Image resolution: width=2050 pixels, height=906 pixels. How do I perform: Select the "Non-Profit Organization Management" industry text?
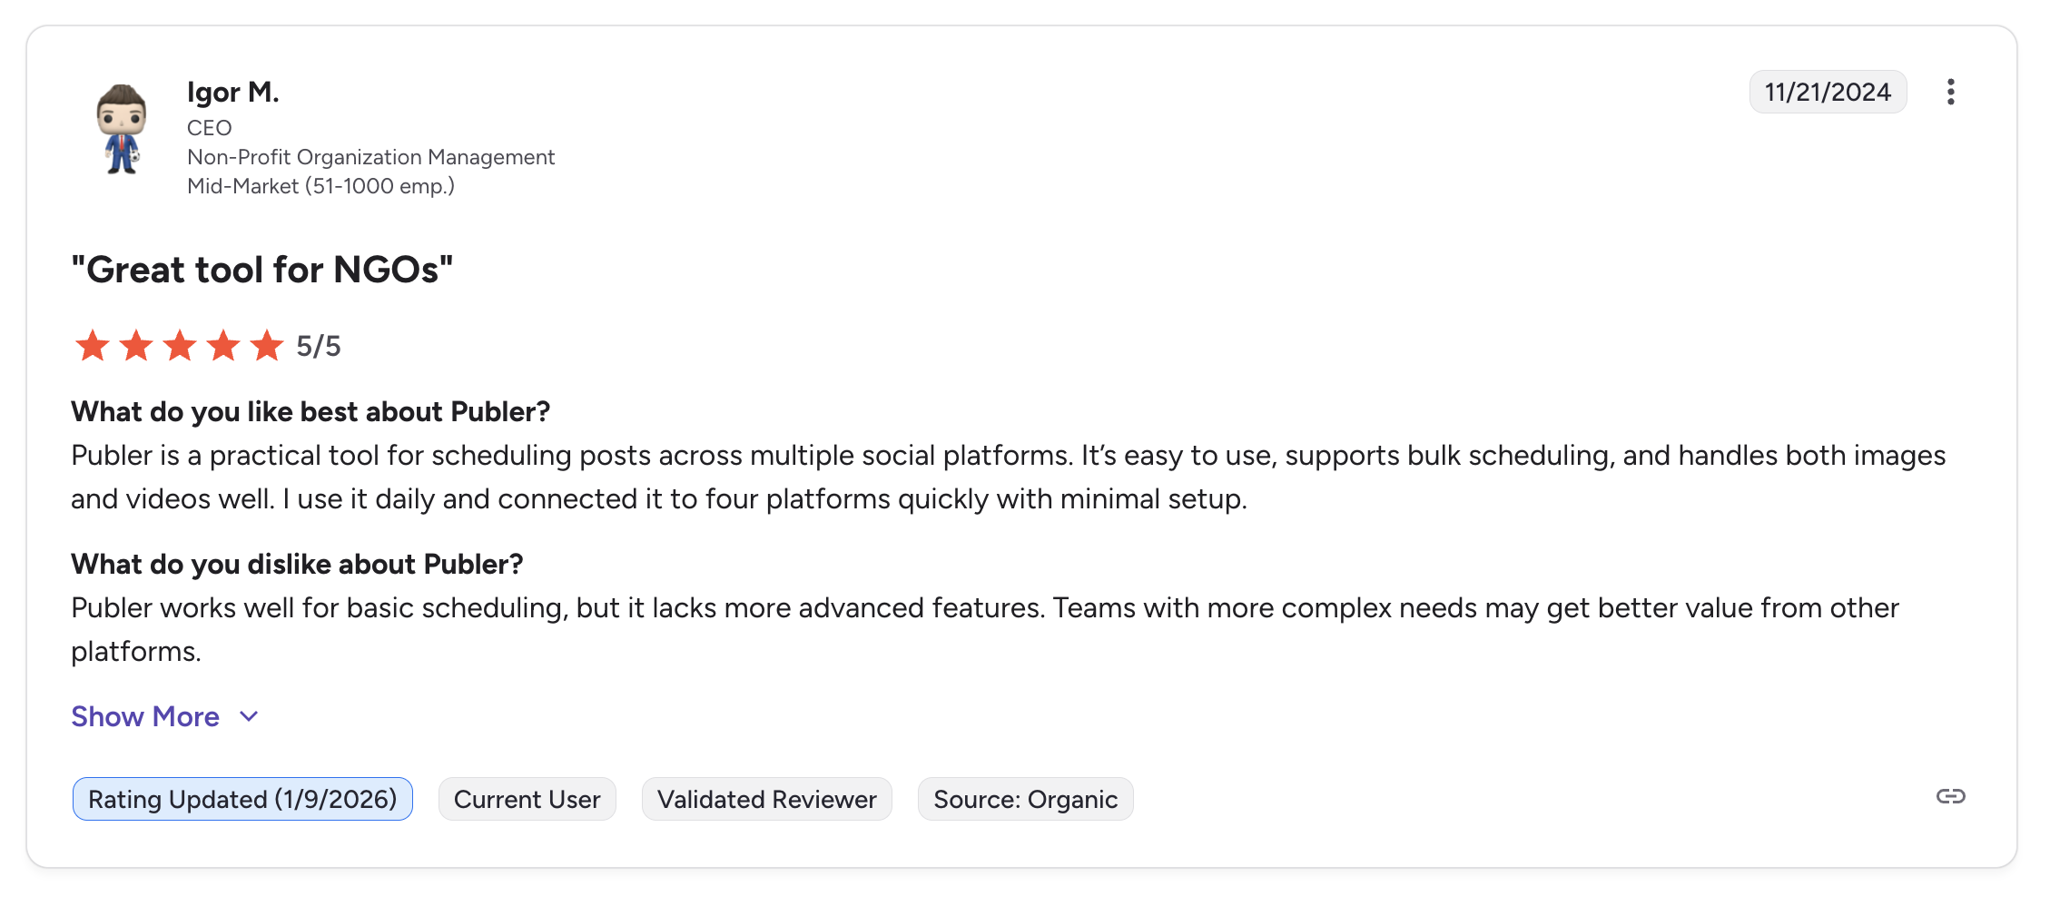click(371, 156)
